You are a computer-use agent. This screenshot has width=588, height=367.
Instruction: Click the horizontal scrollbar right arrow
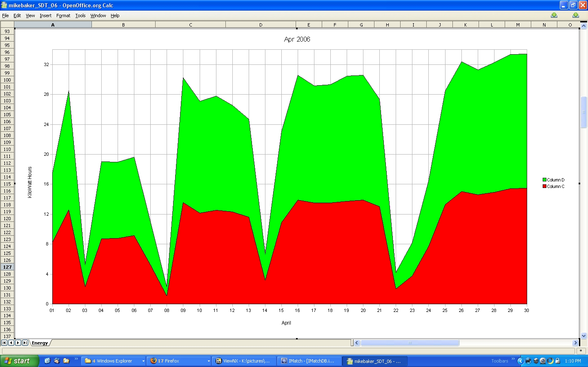click(x=575, y=343)
